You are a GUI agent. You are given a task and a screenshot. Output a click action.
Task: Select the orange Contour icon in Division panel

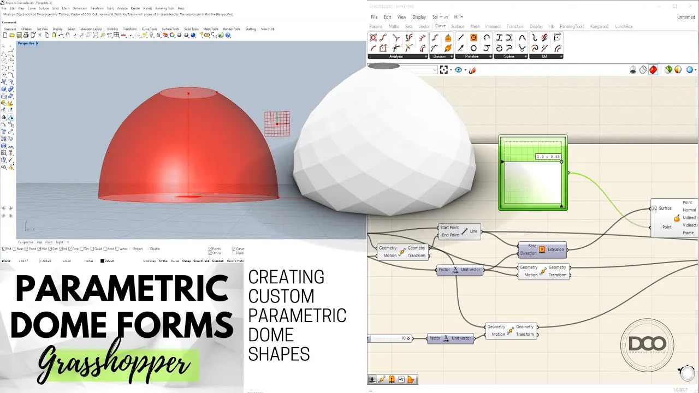point(448,38)
